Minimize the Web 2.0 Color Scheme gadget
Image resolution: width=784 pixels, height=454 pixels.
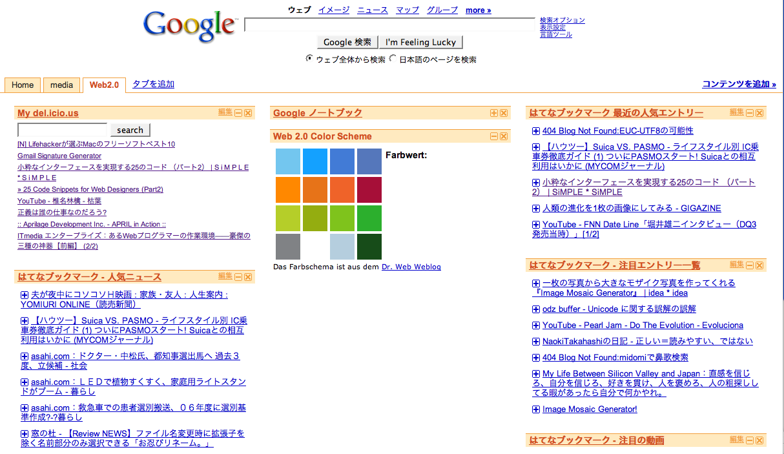[494, 136]
